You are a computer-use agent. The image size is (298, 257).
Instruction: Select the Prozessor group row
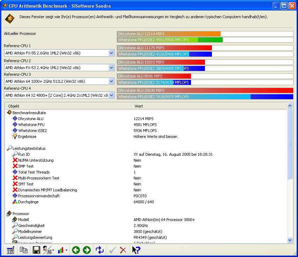[146, 214]
